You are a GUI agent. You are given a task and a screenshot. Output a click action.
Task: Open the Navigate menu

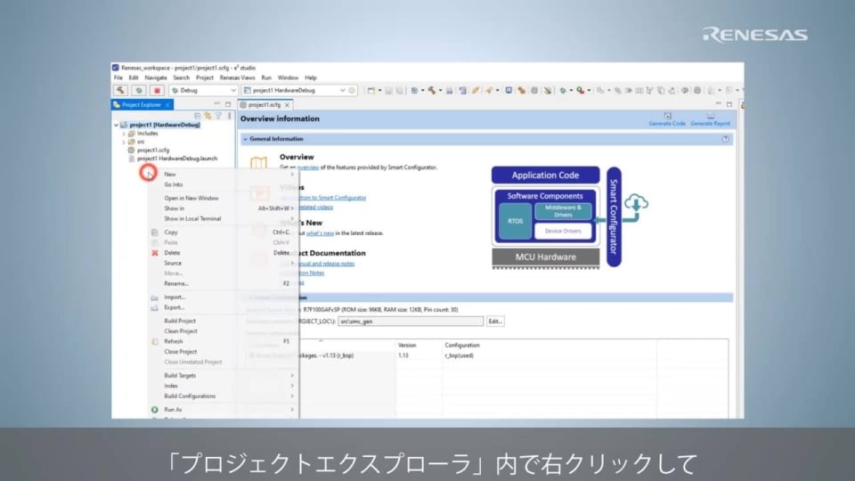tap(156, 78)
